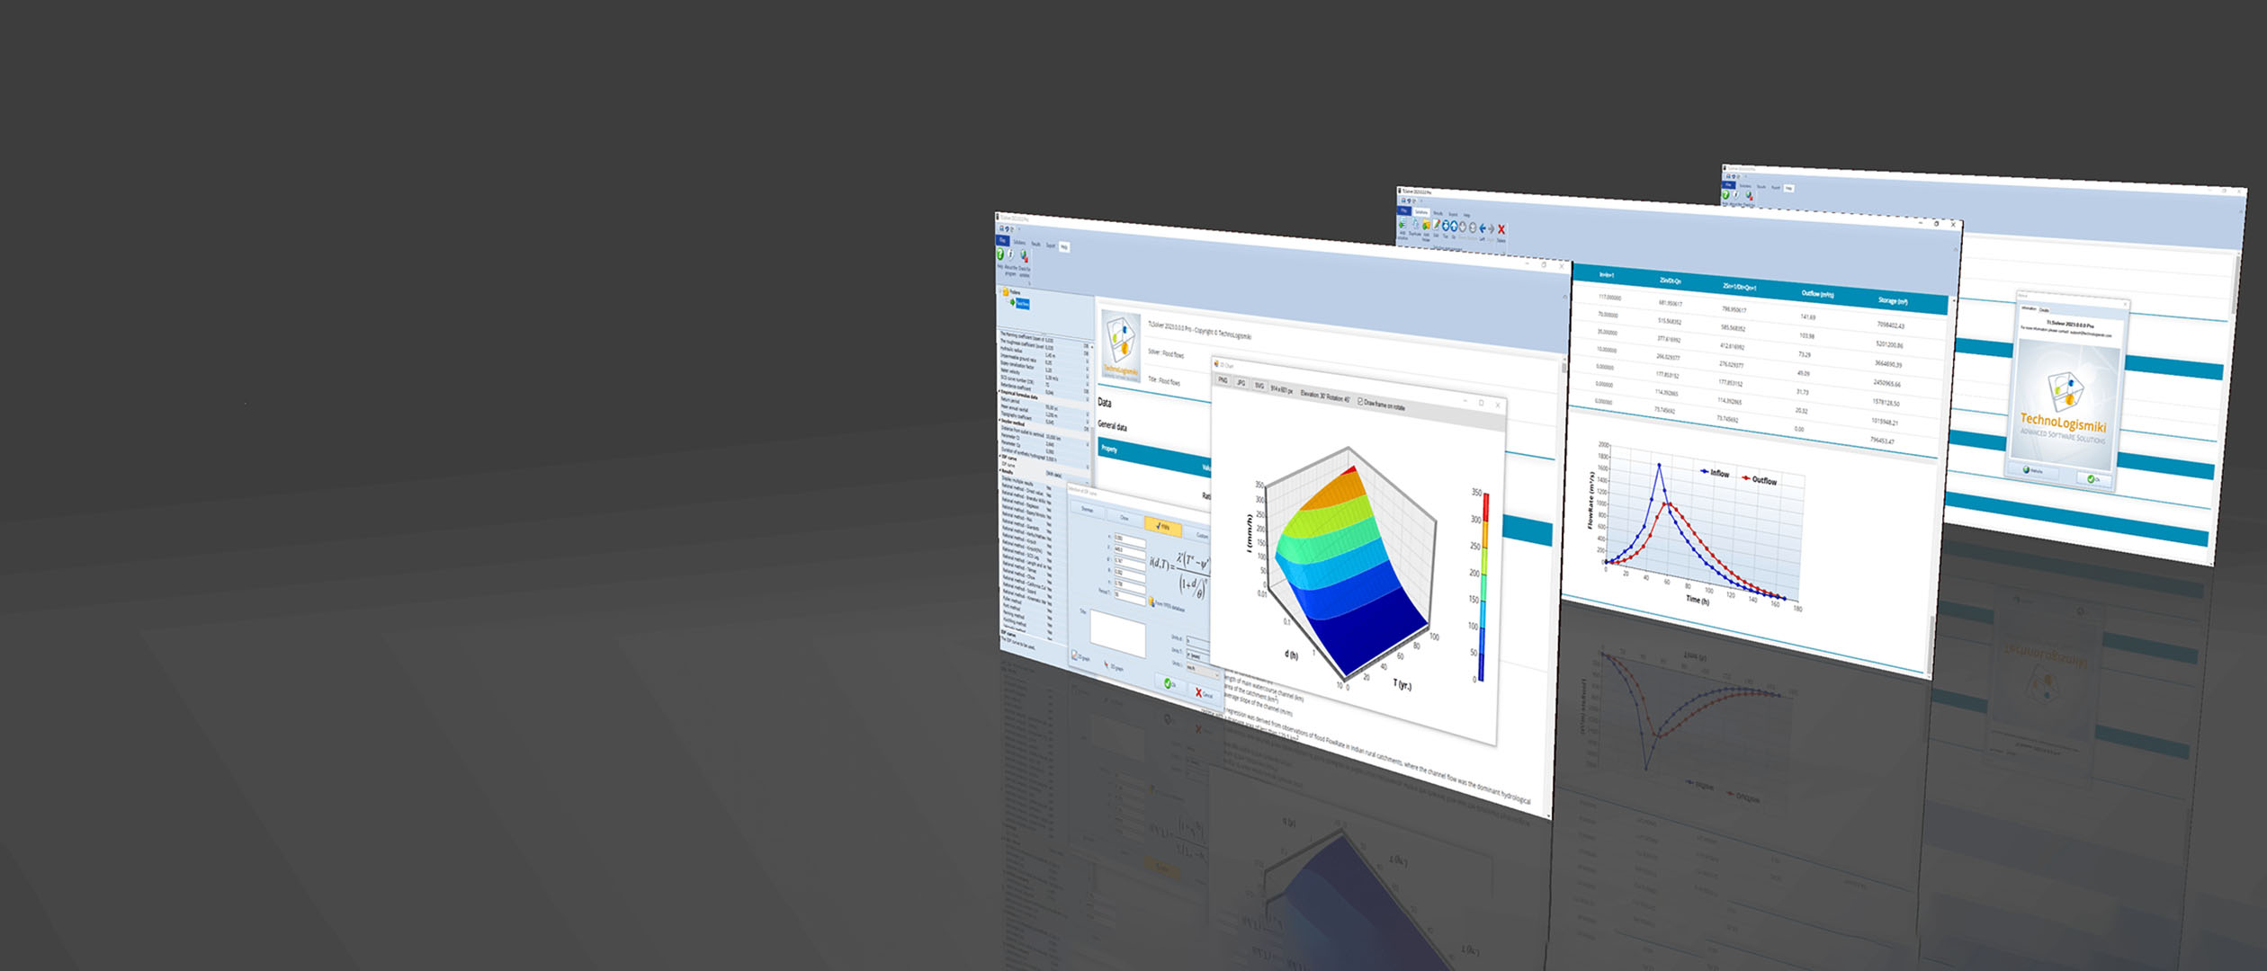
Task: Click Ok in the IDF curve dialog
Action: 1169,684
